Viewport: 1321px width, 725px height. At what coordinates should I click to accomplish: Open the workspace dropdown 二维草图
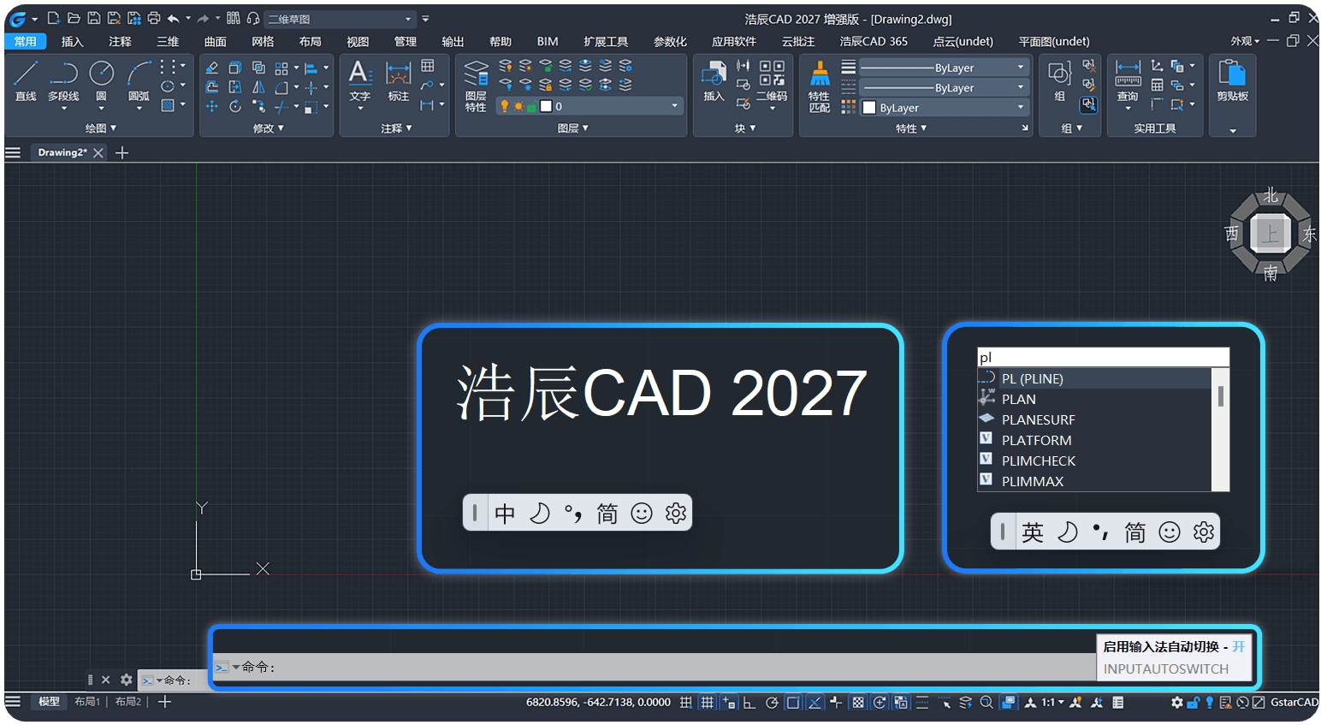coord(340,19)
